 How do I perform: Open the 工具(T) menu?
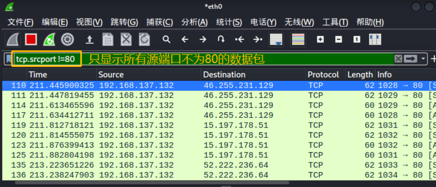(335, 22)
